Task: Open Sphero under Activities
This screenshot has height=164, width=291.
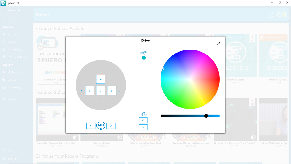Action: 11,42
